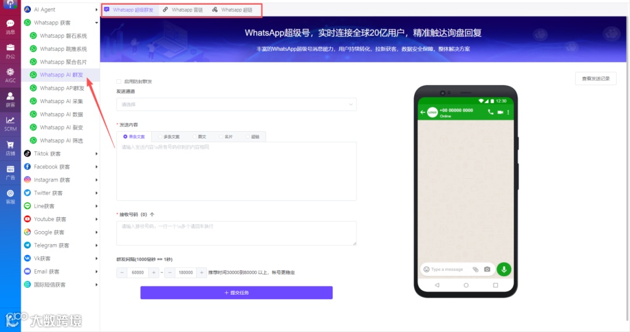
Task: Click the 提交任务 submit button
Action: (236, 293)
